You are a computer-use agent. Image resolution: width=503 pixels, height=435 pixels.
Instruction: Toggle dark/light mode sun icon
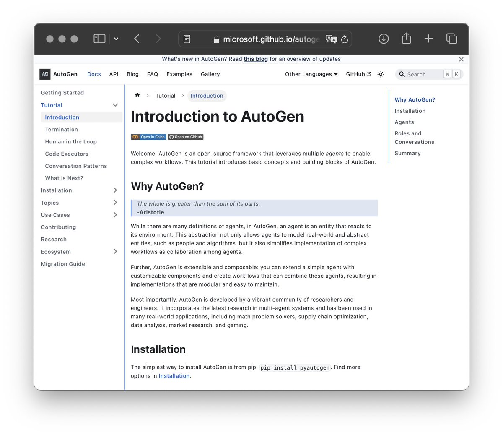(x=381, y=74)
